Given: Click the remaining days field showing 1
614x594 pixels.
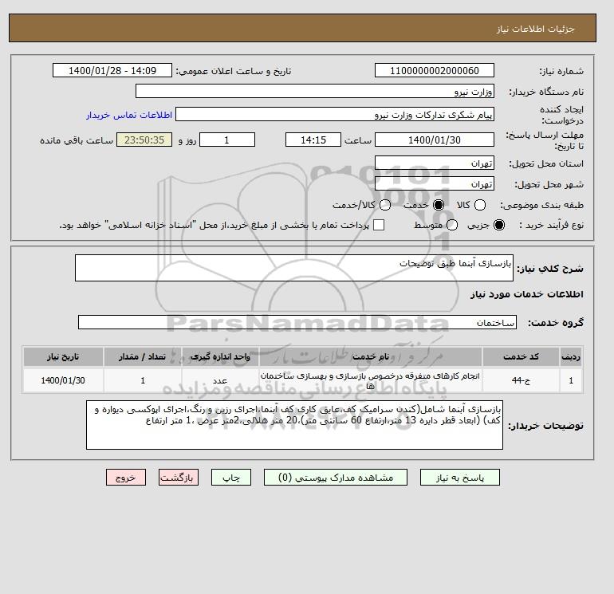Looking at the screenshot, I should (x=227, y=140).
